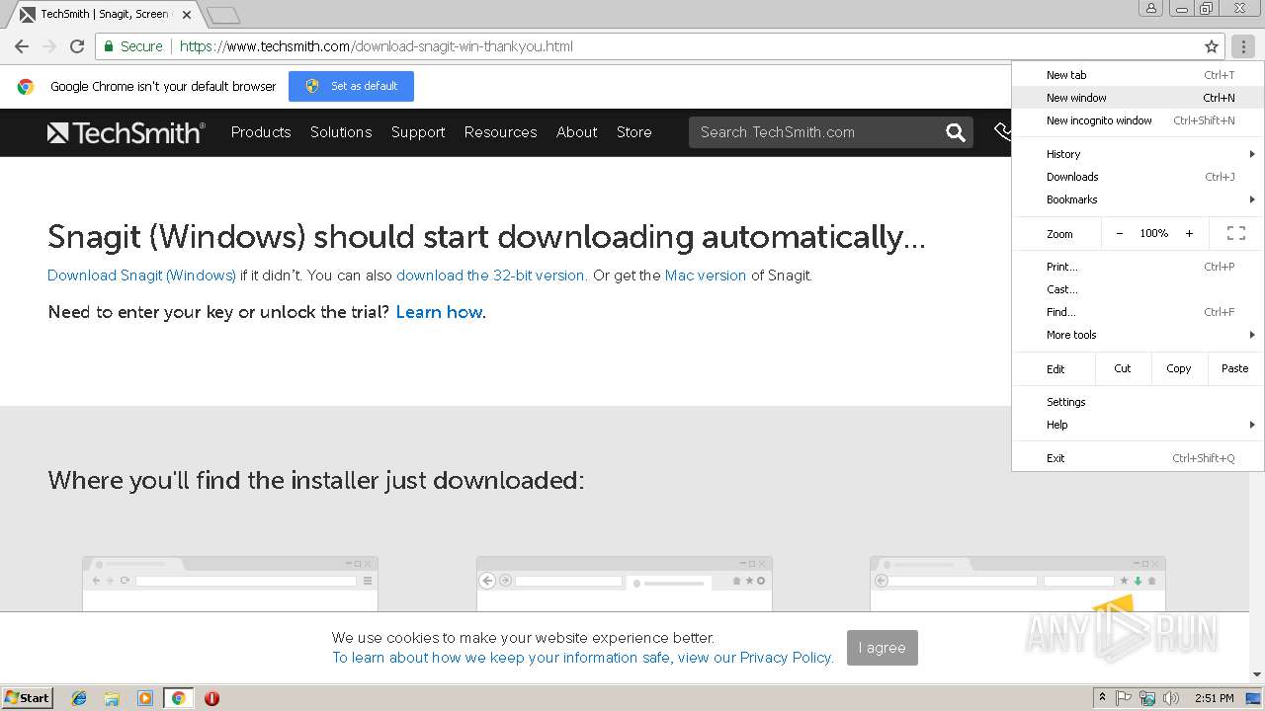This screenshot has height=711, width=1265.
Task: Click Download Snagit (Windows) link
Action: (x=141, y=276)
